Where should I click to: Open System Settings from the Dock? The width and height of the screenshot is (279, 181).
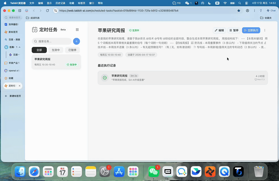click(x=105, y=171)
